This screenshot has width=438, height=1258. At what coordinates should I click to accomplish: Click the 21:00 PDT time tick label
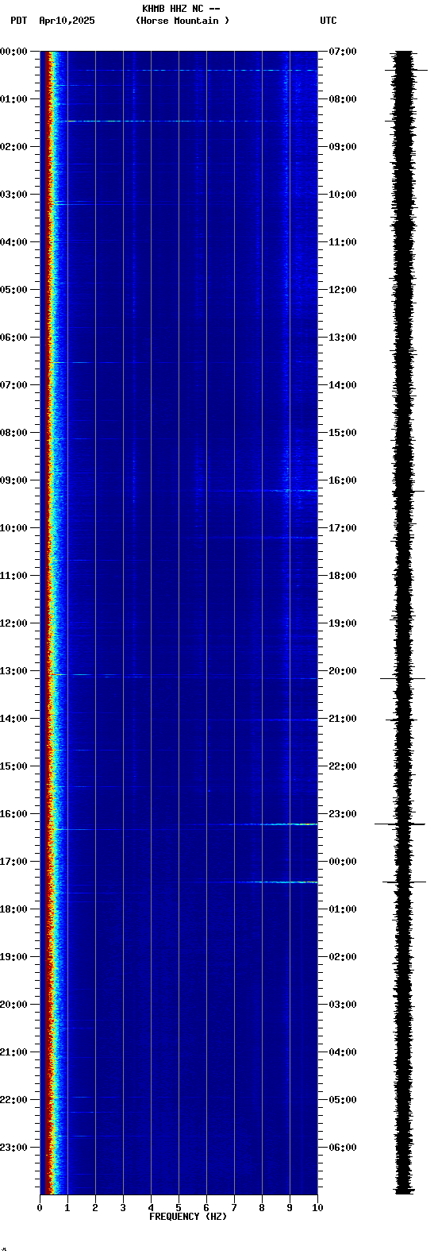click(x=13, y=1052)
